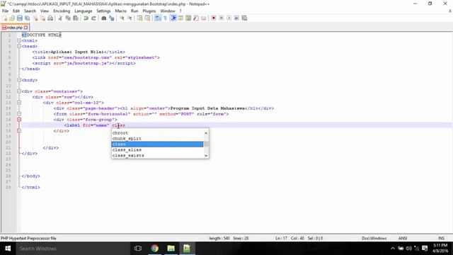The height and width of the screenshot is (255, 453).
Task: Click Dos\Windows line ending in status bar
Action: [374, 238]
